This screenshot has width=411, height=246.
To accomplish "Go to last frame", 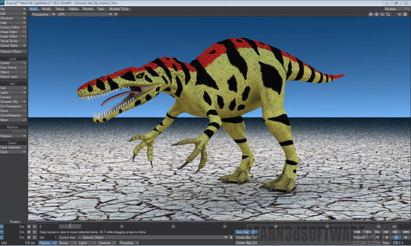I will click(406, 232).
